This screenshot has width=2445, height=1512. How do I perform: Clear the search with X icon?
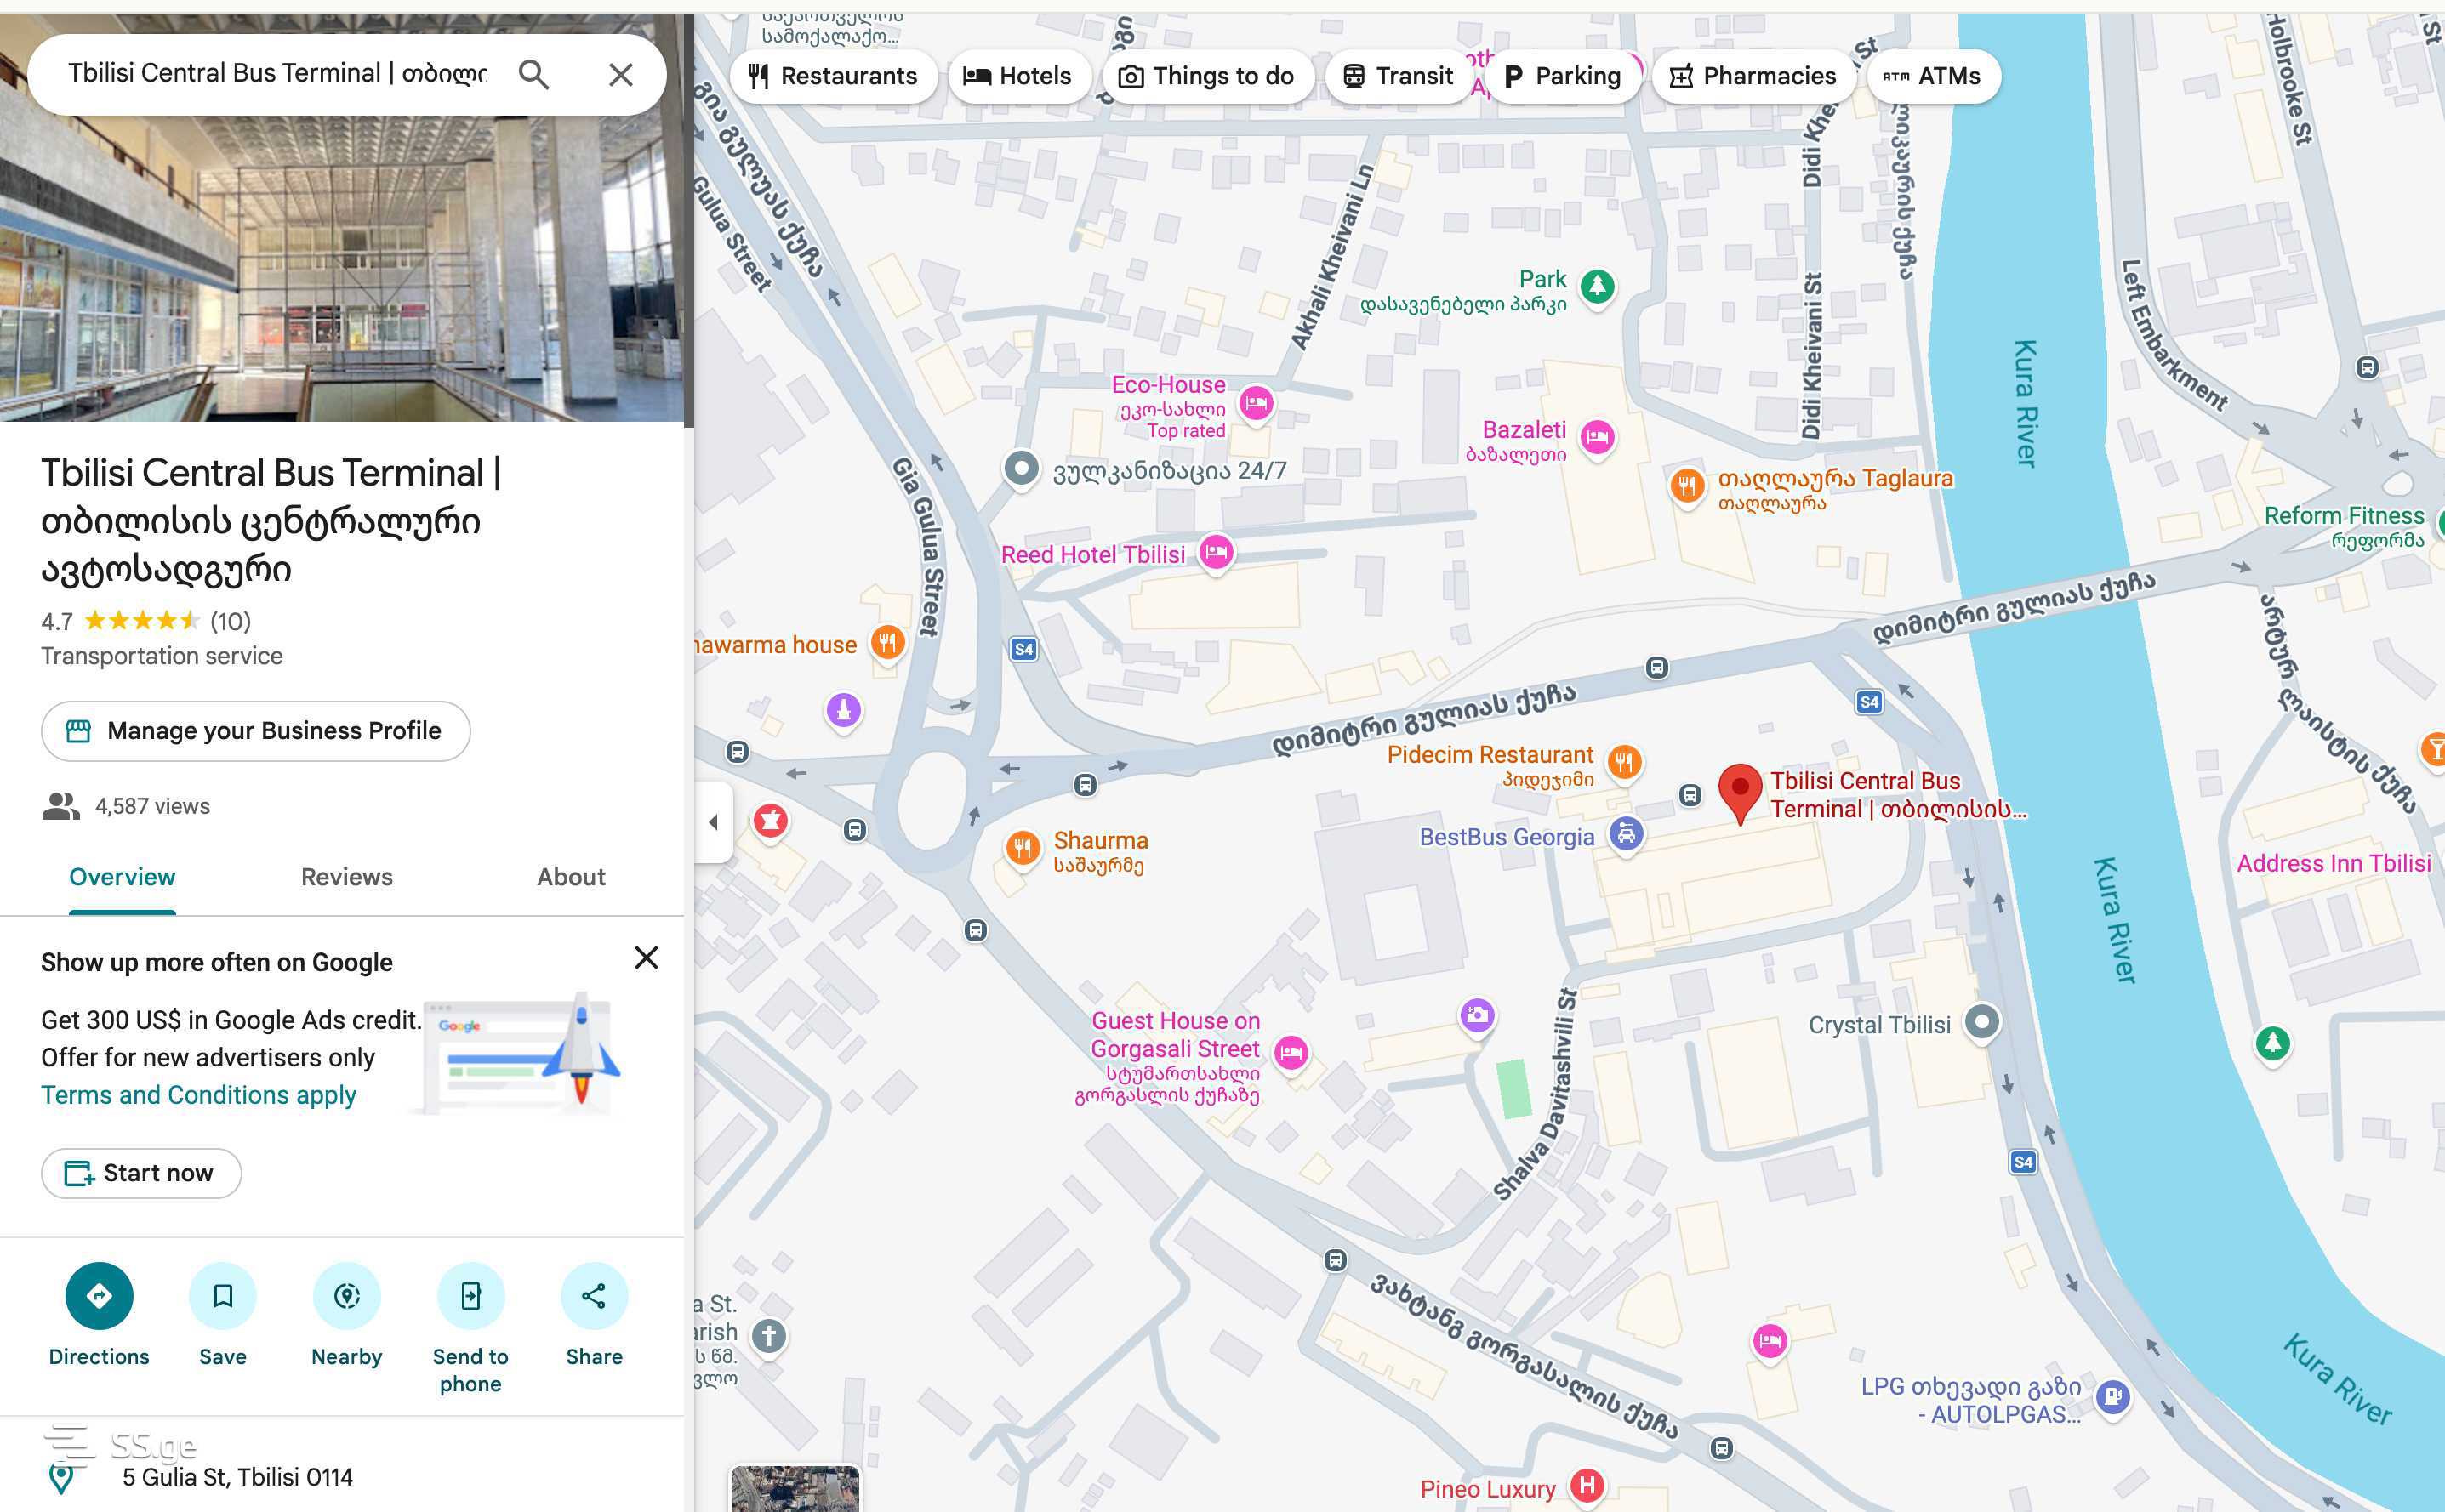pyautogui.click(x=620, y=74)
